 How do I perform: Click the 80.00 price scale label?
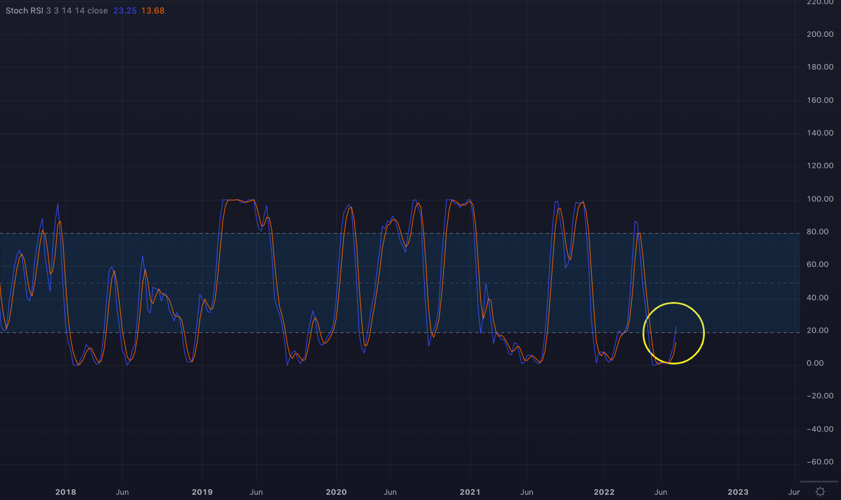[818, 231]
